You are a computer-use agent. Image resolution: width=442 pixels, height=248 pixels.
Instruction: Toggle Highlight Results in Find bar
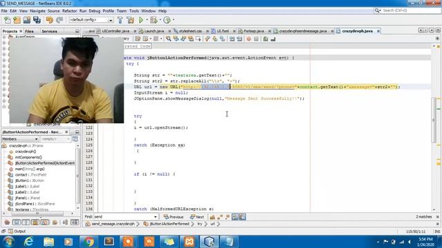[x=235, y=217]
